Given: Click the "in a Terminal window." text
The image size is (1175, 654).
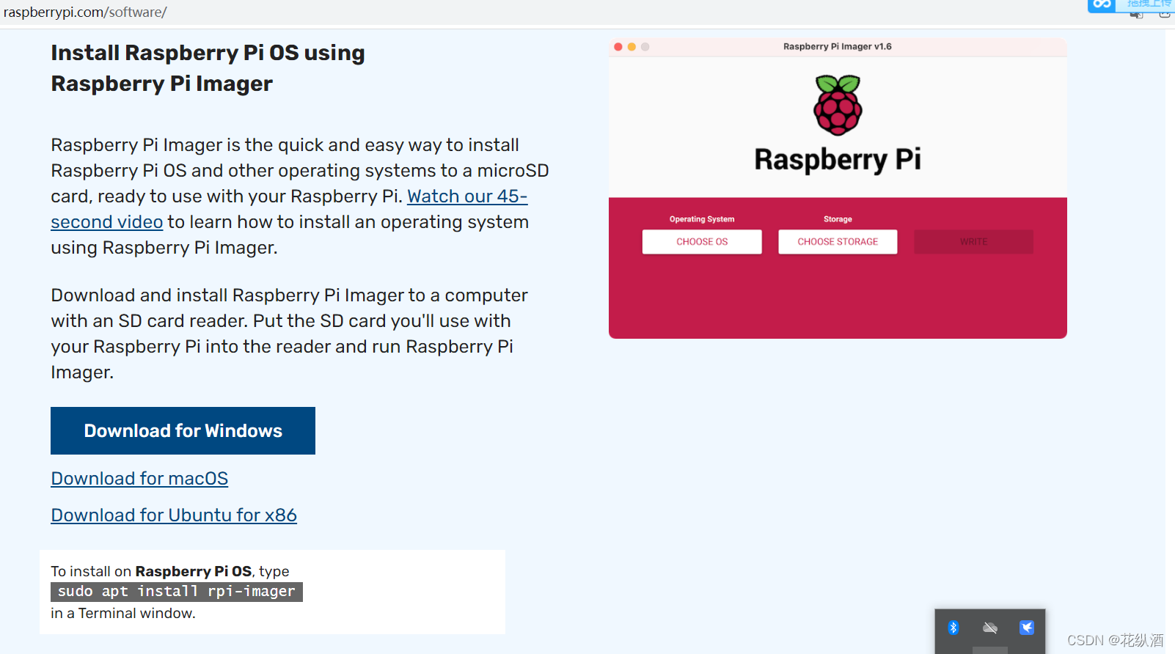Looking at the screenshot, I should [x=123, y=614].
